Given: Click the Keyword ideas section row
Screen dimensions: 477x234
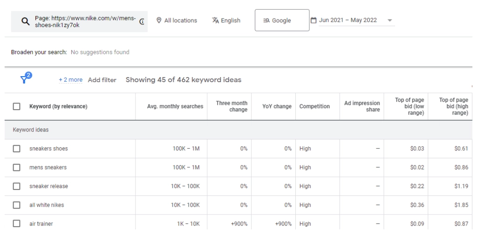Looking at the screenshot, I should (238, 130).
